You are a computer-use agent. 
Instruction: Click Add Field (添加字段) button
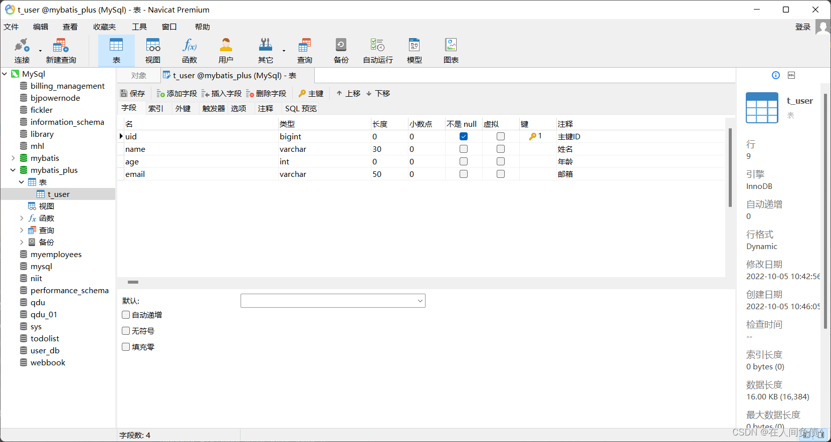(x=177, y=93)
